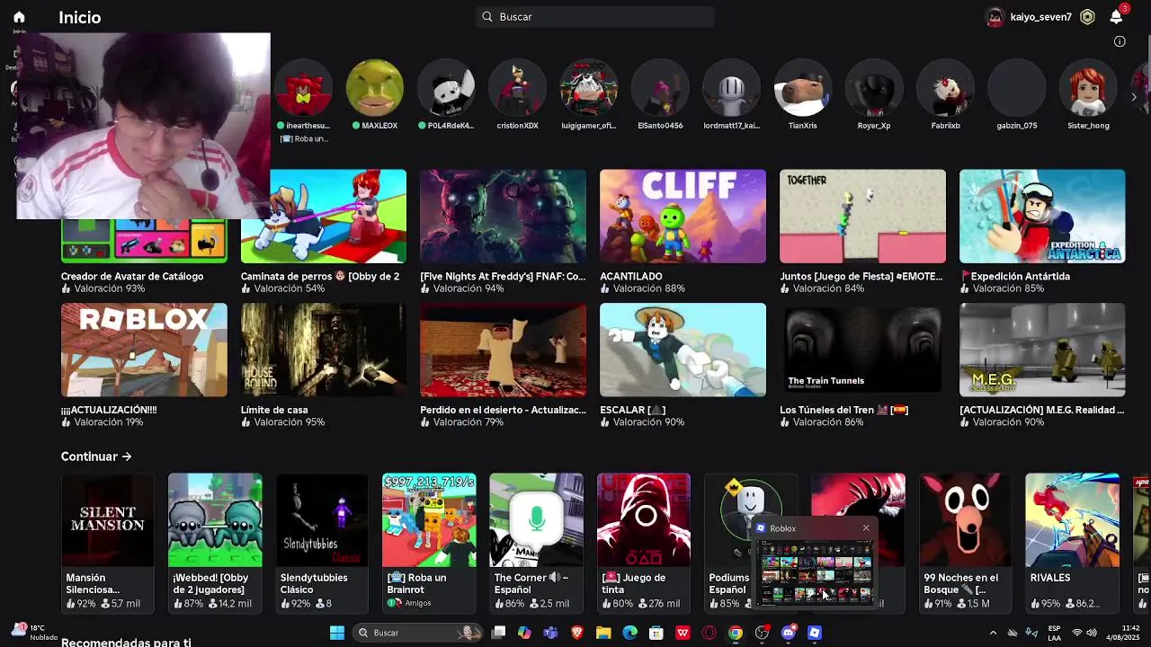Click the ESP LAA language indicator
The image size is (1151, 647).
(1055, 633)
